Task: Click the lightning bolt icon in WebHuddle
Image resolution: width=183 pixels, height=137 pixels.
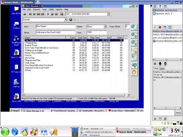Action: (155, 27)
